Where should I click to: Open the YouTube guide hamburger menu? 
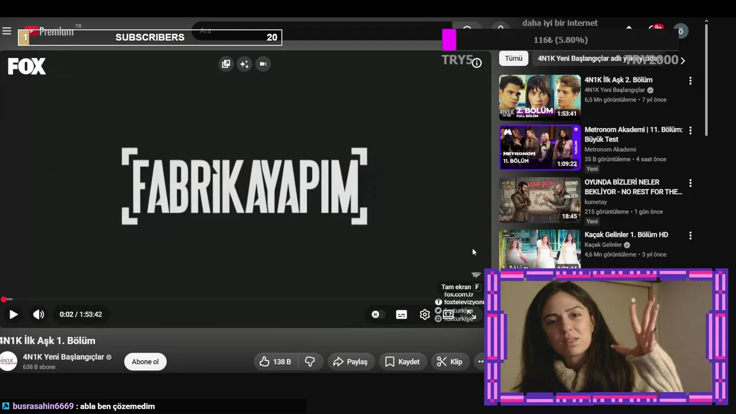pos(7,31)
